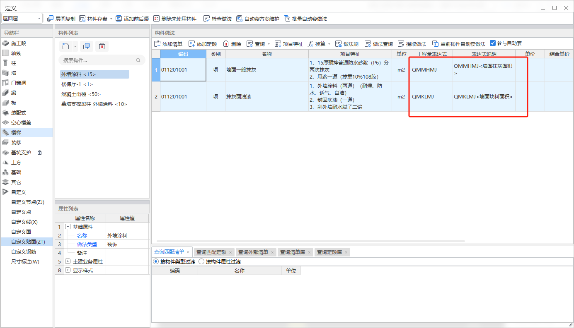Screen dimensions: 574x328
Task: Click the 检查做法 icon
Action: tap(206, 19)
